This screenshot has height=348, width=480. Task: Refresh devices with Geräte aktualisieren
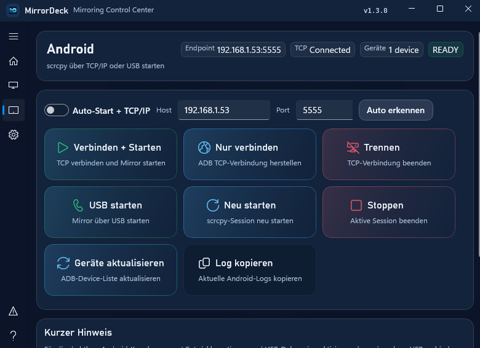pos(111,270)
